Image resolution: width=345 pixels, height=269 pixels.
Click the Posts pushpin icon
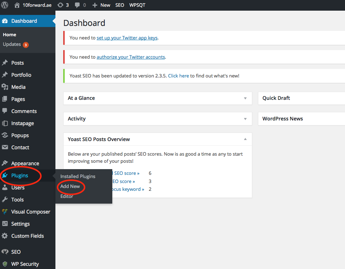coord(5,63)
